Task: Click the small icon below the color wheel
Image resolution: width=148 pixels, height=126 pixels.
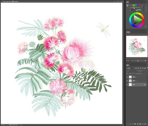Action: point(146,27)
